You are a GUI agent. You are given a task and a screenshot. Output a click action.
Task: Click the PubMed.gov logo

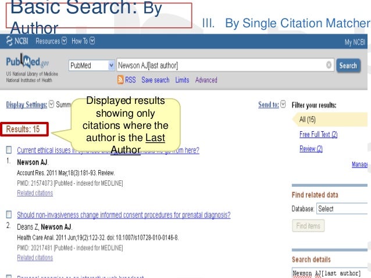click(x=27, y=61)
